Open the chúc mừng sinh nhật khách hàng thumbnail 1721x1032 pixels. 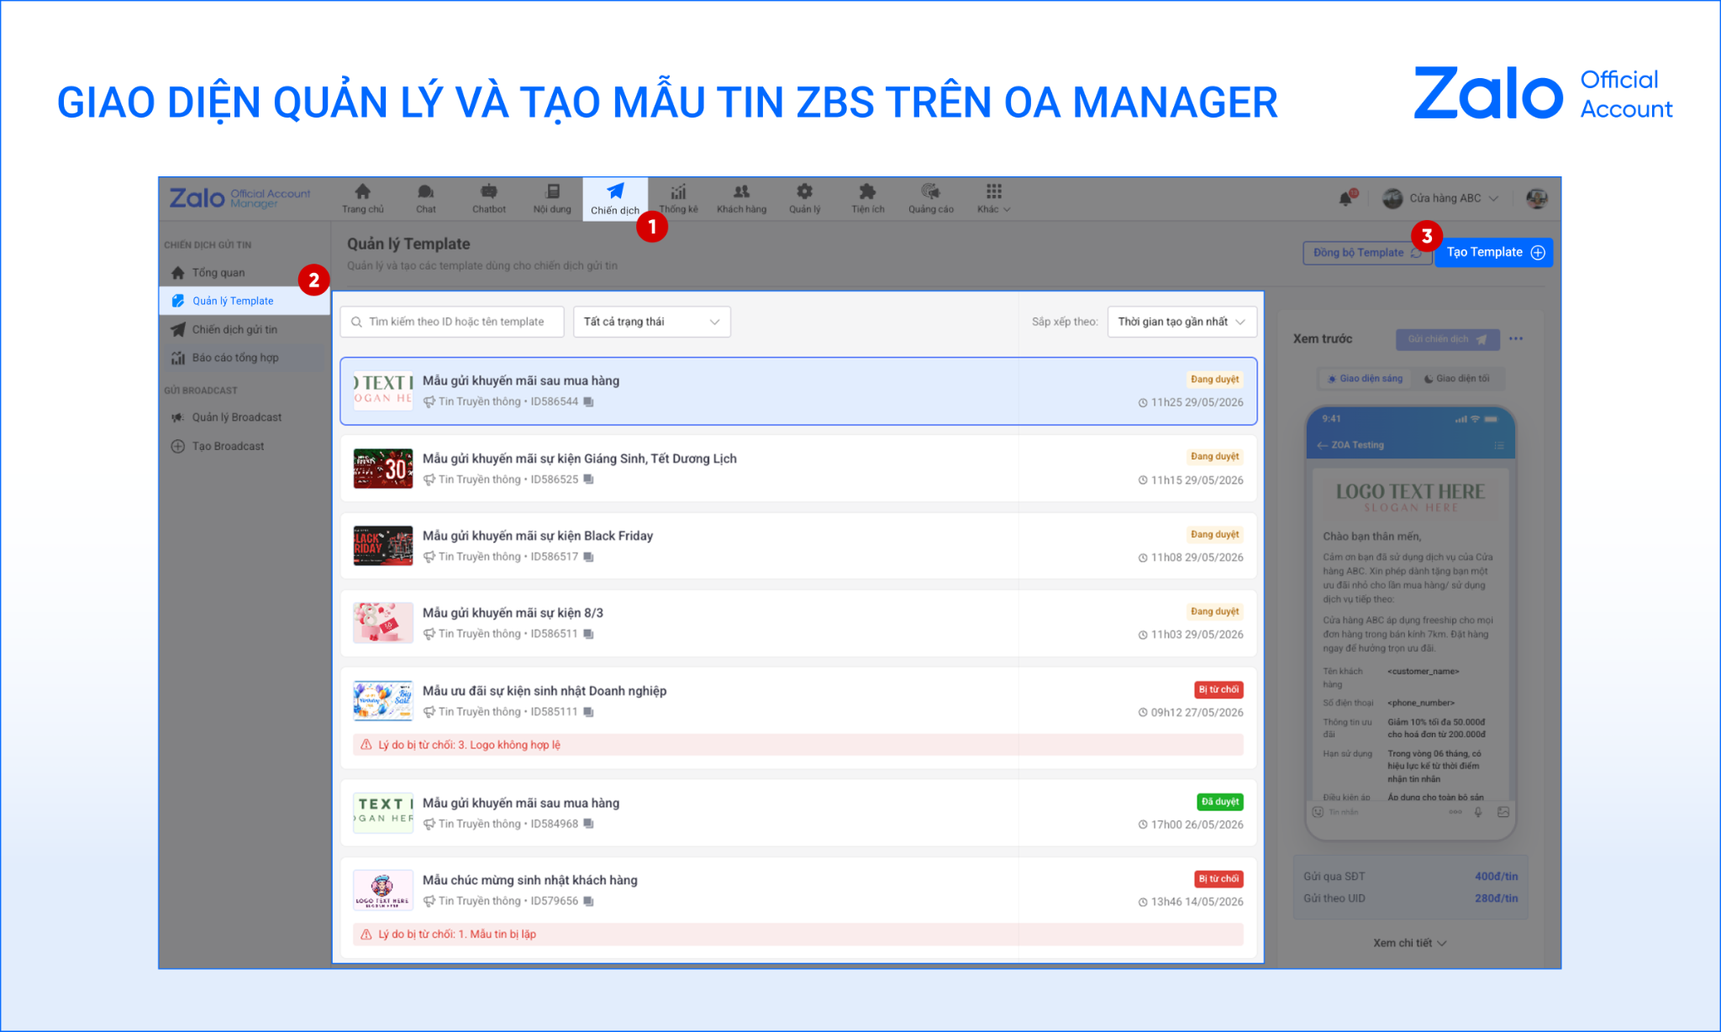(383, 890)
